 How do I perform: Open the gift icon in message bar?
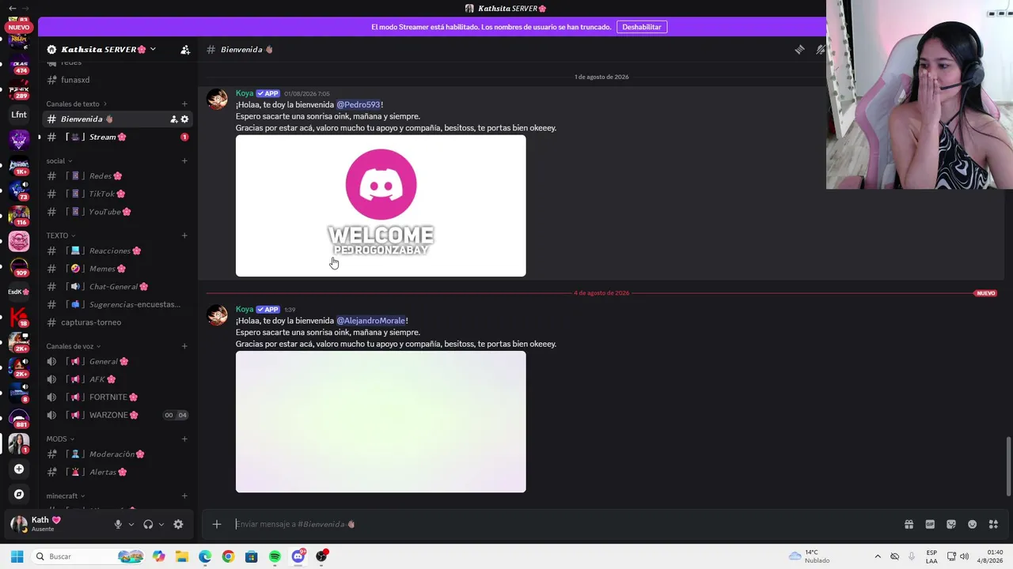(909, 524)
